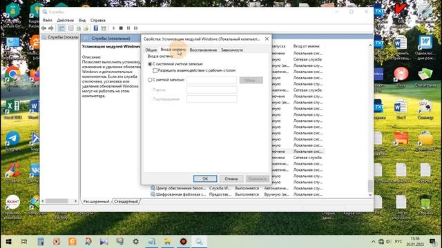Open the Справка menu

click(x=98, y=20)
